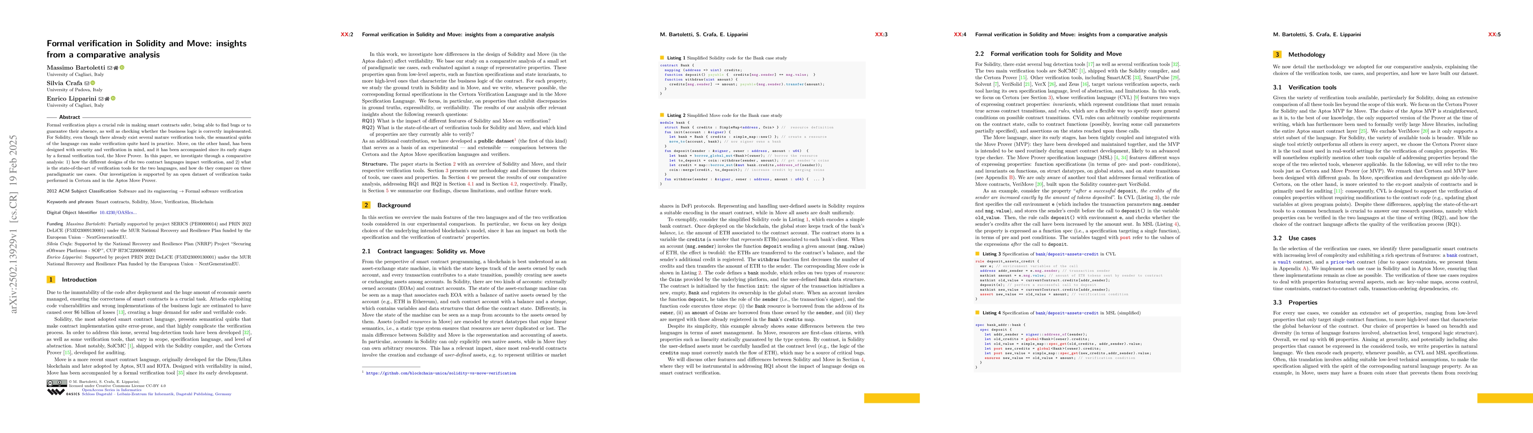Viewport: 1533px width, 433px height.
Task: Follow the Schloss Dagstuhl publishing link
Action: pos(157,394)
